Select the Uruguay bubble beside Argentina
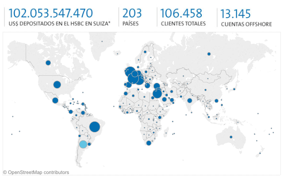The width and height of the screenshot is (284, 178). tap(89, 144)
